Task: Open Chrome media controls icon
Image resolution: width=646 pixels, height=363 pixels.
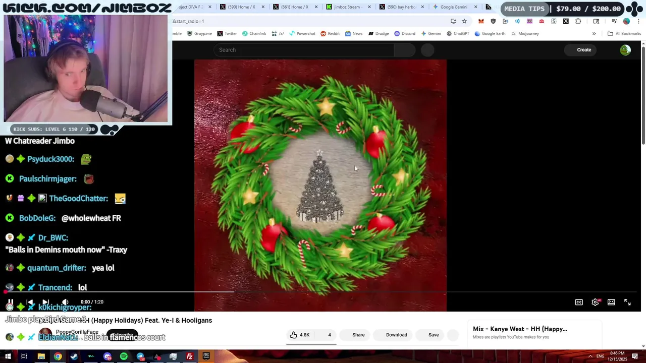Action: pos(614,21)
